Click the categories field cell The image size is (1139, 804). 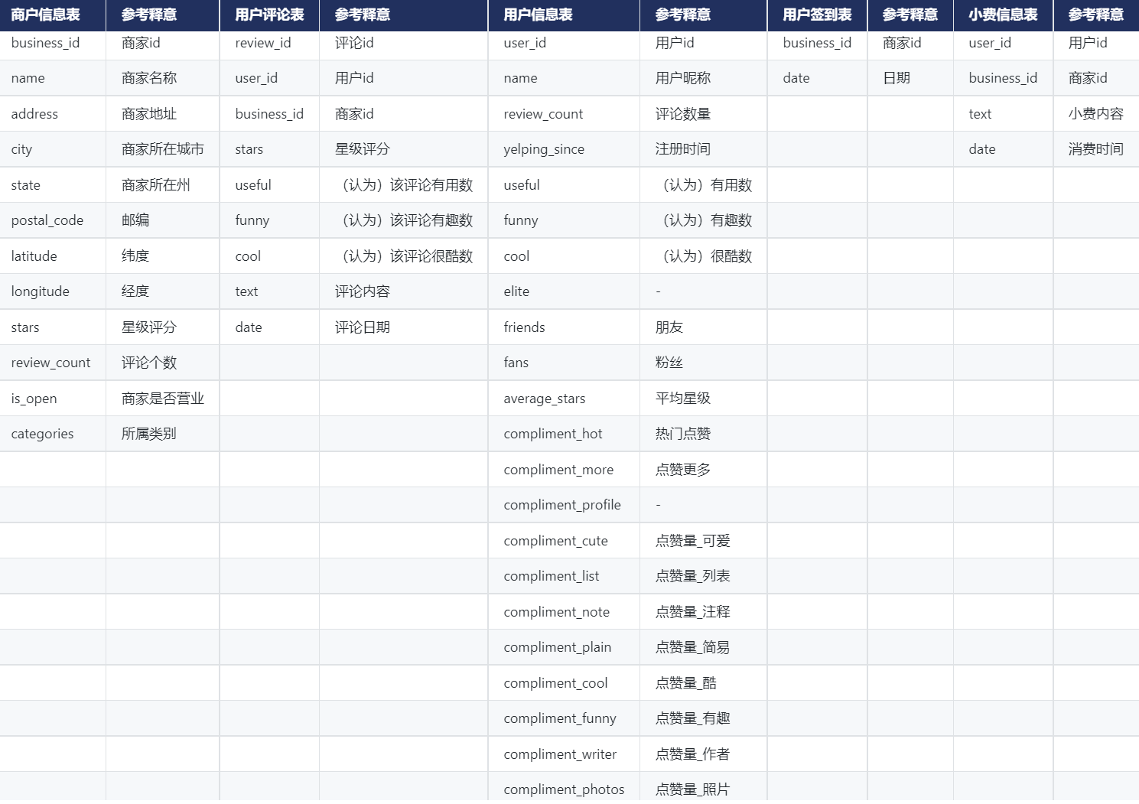point(53,434)
